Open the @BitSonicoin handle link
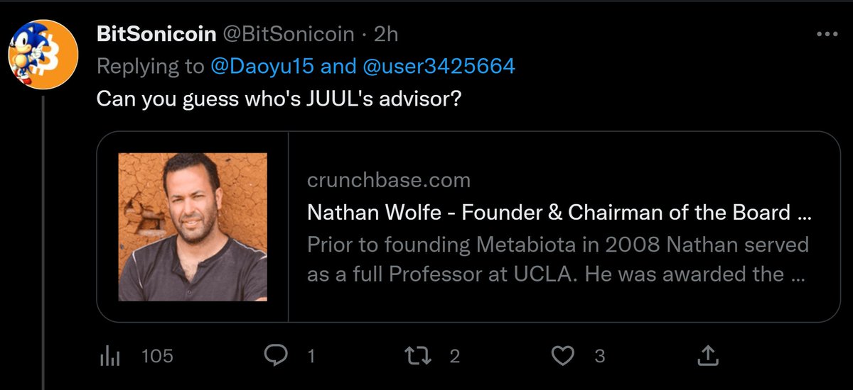The width and height of the screenshot is (853, 390). (292, 35)
